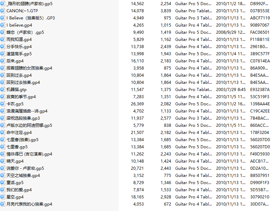
Task: Click CRC value 1398AA4E
Action: coord(260,104)
